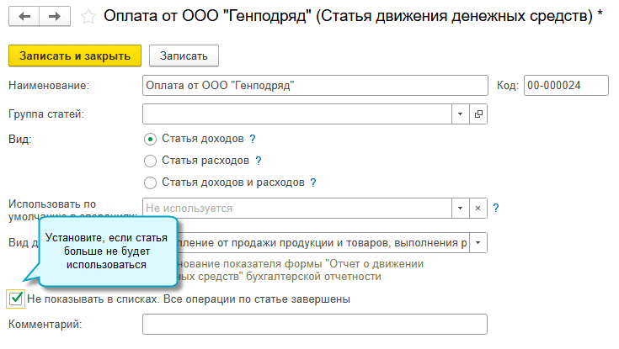The width and height of the screenshot is (619, 349).
Task: Select the Статья расходов radio button
Action: [150, 161]
